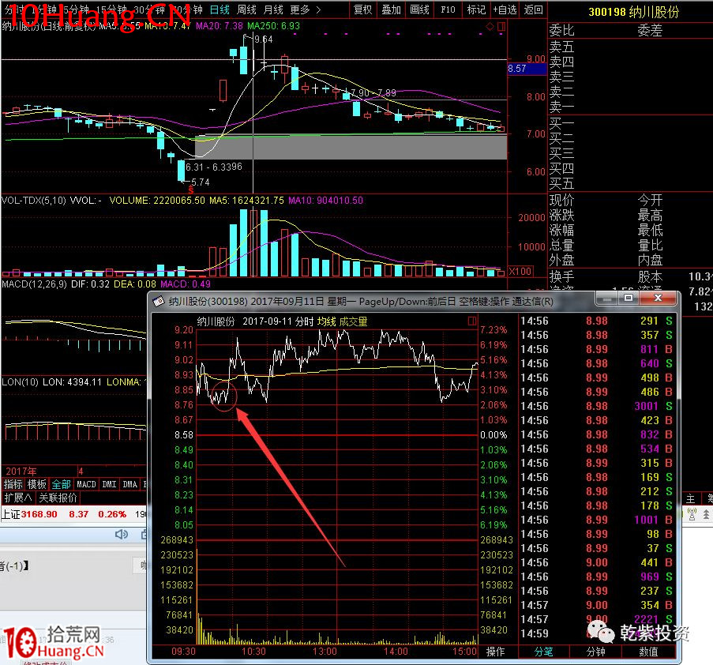Switch to 周线 weekly chart period
713x665 pixels.
pos(246,9)
